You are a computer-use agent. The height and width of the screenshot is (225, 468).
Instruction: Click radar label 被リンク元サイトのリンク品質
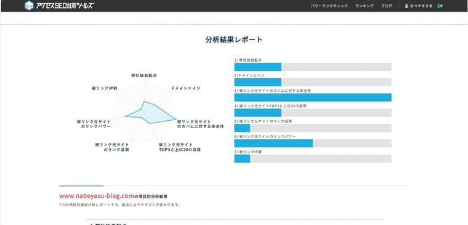click(112, 147)
